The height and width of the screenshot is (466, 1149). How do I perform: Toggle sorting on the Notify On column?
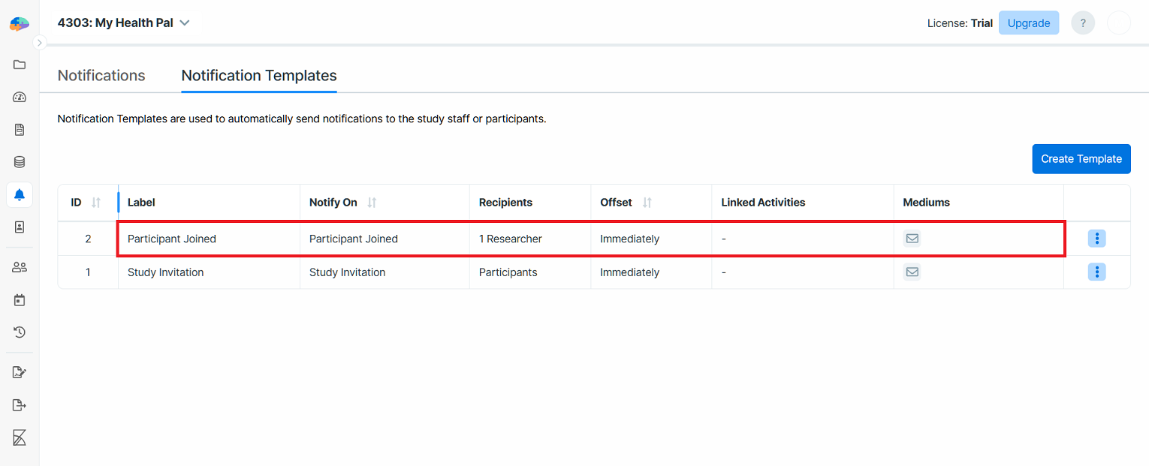[x=372, y=202]
